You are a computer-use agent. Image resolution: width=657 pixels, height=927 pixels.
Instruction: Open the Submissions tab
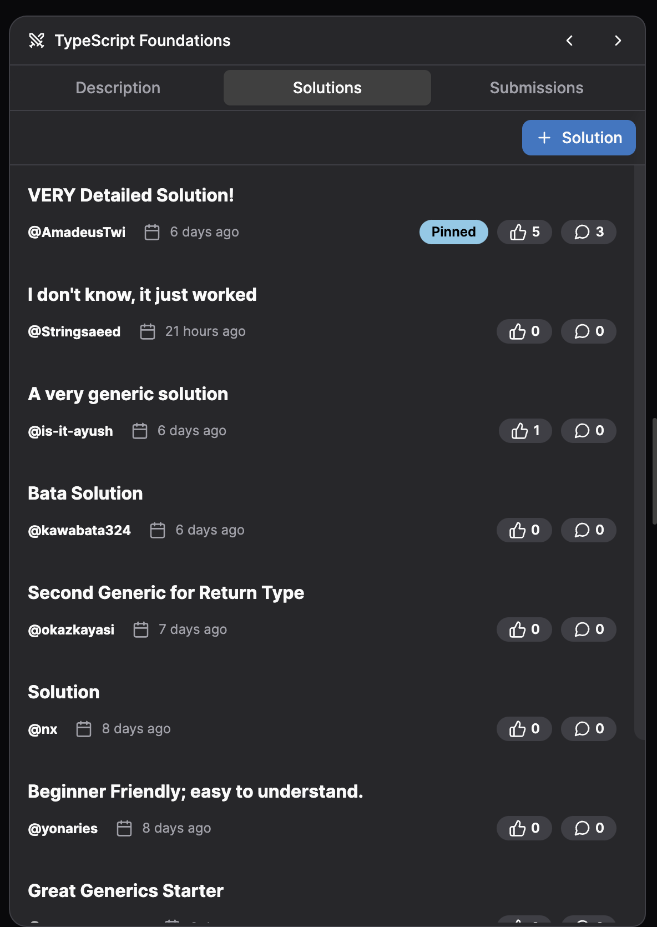536,87
